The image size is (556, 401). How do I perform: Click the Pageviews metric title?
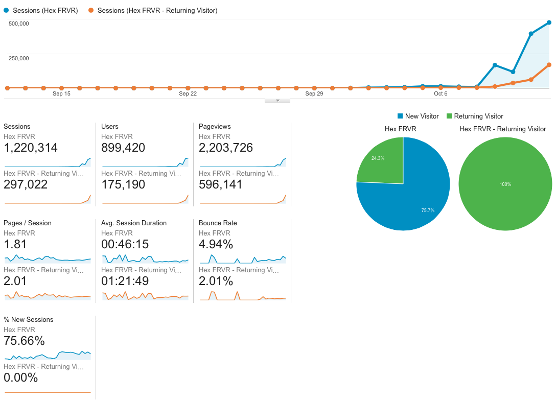pos(215,126)
